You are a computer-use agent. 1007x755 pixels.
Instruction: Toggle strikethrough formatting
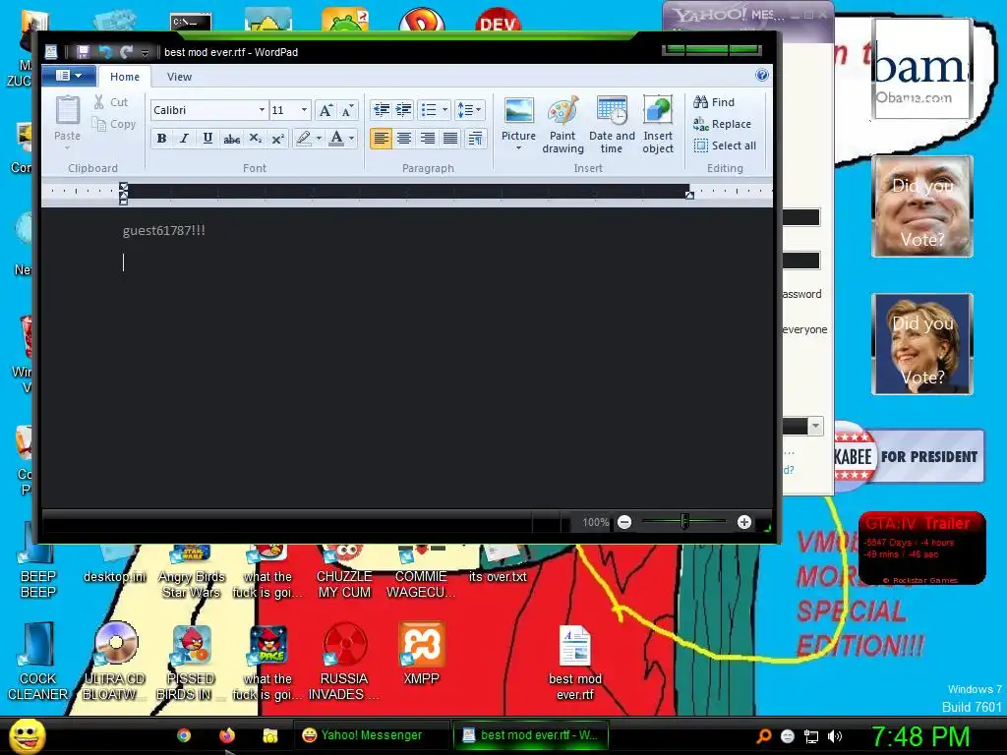pyautogui.click(x=231, y=138)
